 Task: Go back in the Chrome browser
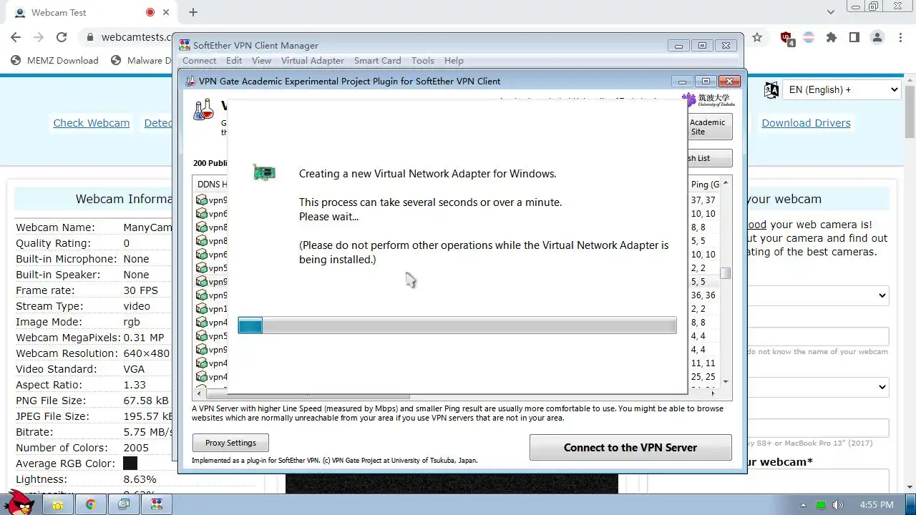pyautogui.click(x=16, y=37)
